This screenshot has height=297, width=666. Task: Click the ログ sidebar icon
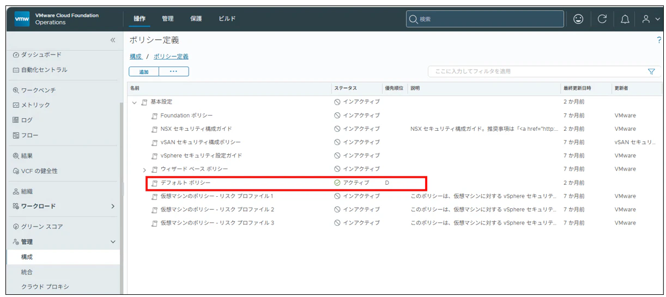[x=16, y=120]
